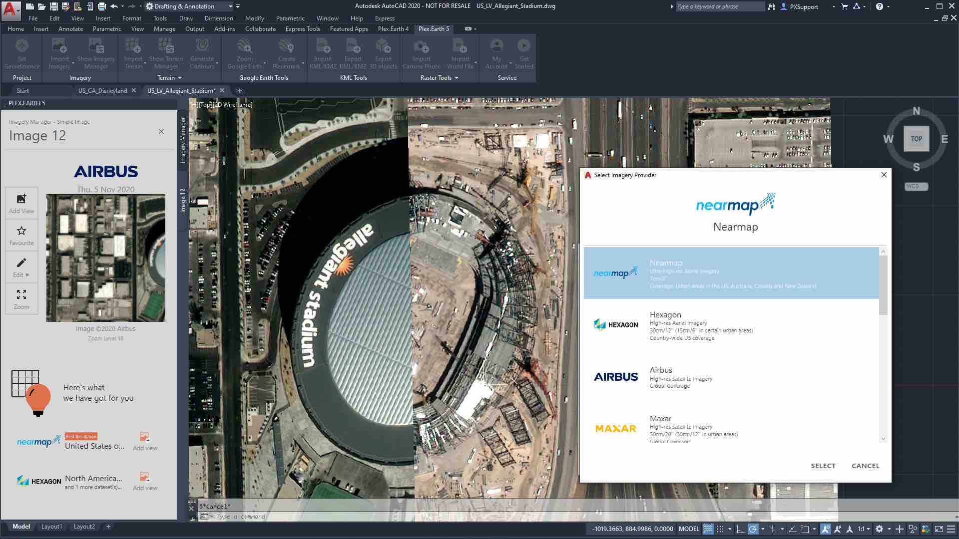Screen dimensions: 959x539
Task: Toggle the grid display in status bar
Action: coord(708,529)
